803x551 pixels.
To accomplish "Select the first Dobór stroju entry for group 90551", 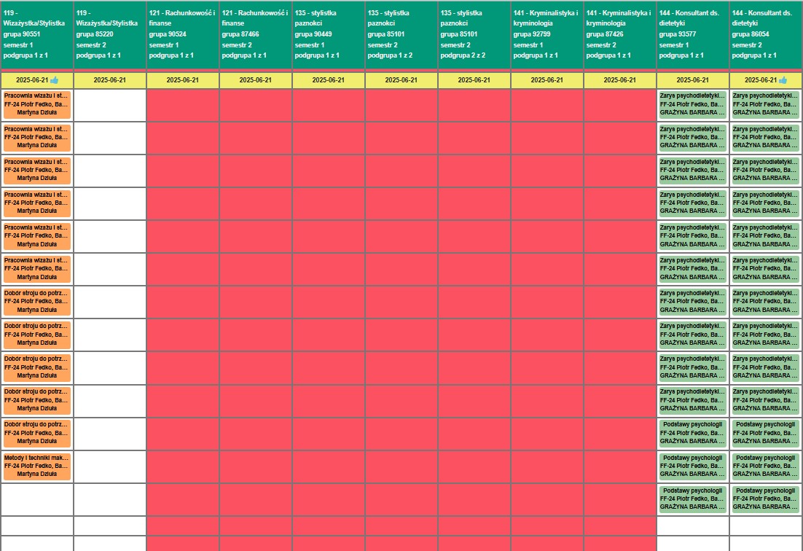I will (37, 302).
